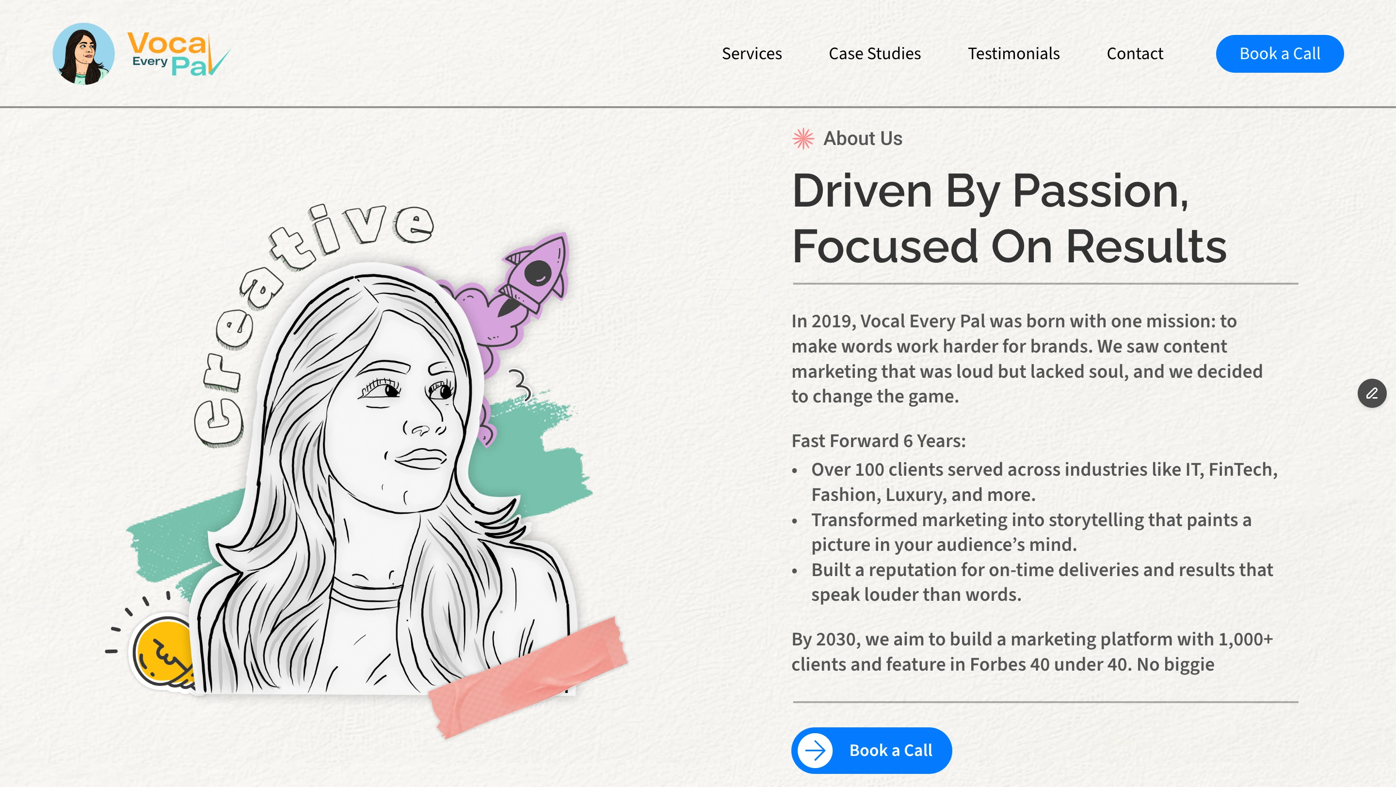This screenshot has width=1396, height=787.
Task: Click the Fast Forward 6 Years text
Action: [x=879, y=441]
